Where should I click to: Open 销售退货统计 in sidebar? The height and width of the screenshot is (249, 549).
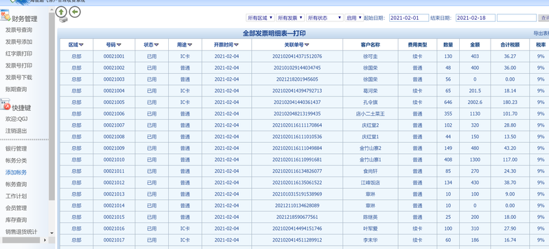(21, 232)
